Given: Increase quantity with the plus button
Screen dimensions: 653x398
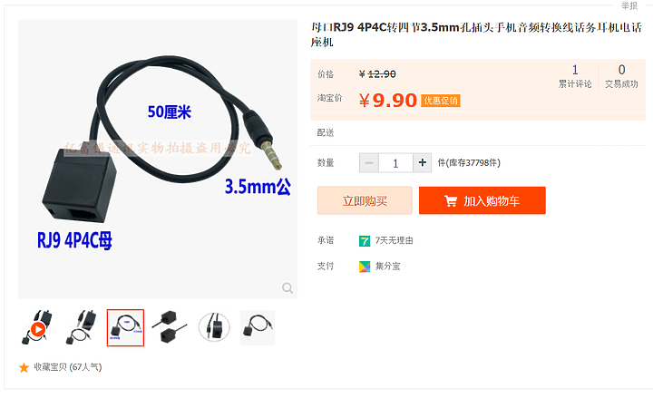Looking at the screenshot, I should coord(423,162).
